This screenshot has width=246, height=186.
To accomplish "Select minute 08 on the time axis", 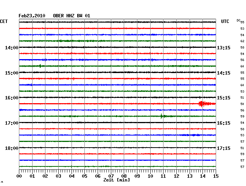I will 124,176.
